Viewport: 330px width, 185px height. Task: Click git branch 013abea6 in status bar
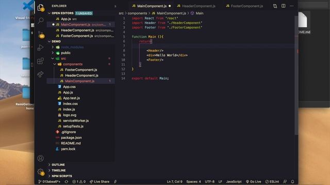pos(49,181)
